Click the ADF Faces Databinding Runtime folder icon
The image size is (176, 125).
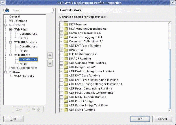pos(66,88)
